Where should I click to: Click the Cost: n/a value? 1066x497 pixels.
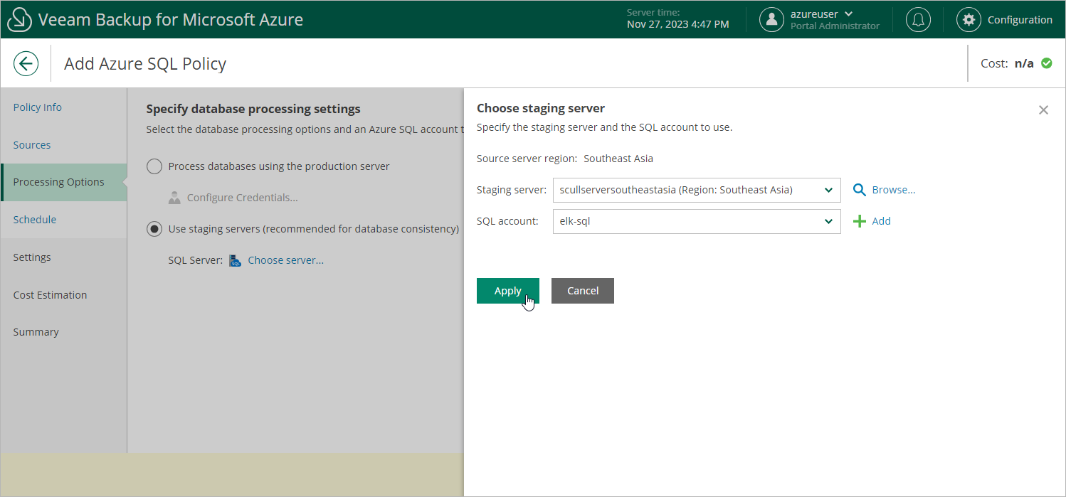[x=1024, y=63]
